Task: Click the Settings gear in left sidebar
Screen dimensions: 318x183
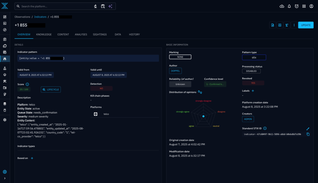Action: (5, 120)
